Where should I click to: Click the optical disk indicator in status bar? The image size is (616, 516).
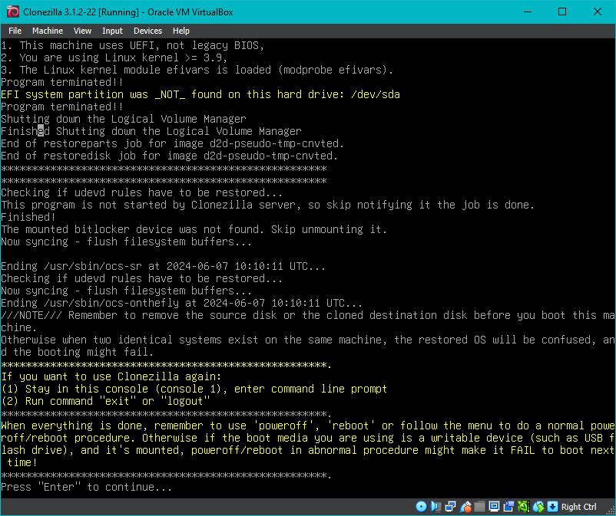coord(421,507)
